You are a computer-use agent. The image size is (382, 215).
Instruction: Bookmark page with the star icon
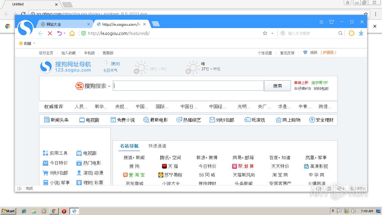click(265, 33)
